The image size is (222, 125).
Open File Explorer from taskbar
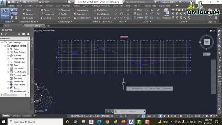(x=83, y=122)
